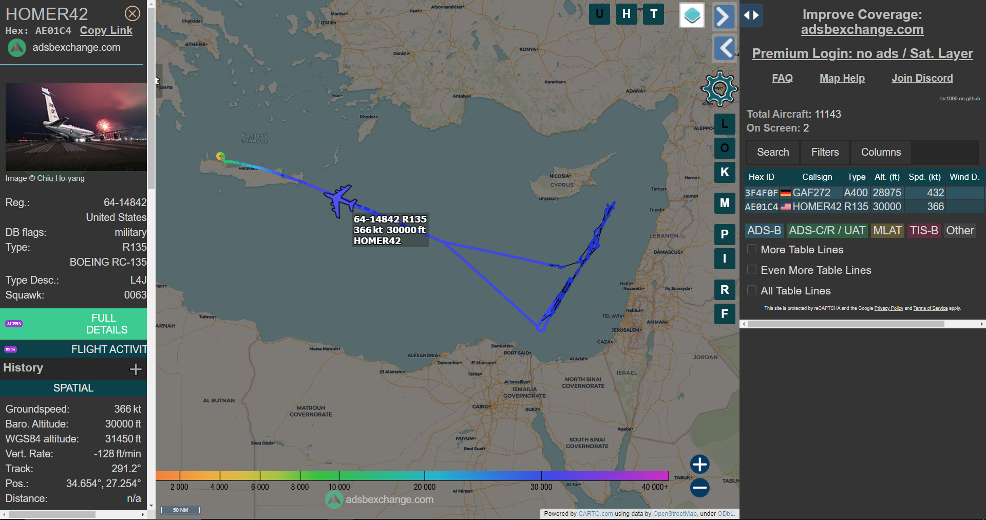Toggle the TIS-B source filter
Viewport: 986px width, 520px height.
924,231
